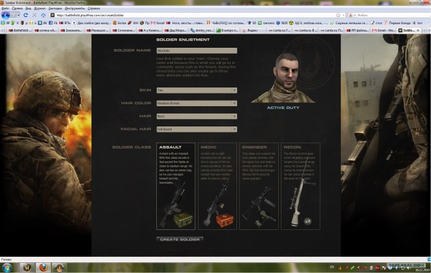Open the home page icon
The height and width of the screenshot is (273, 431).
[43, 15]
